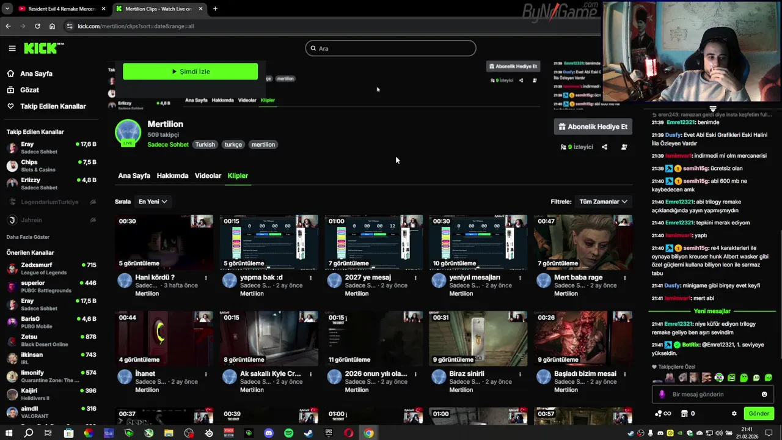Click the Şimdi İzle button

point(190,71)
